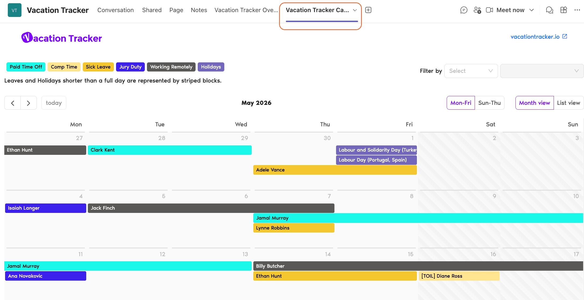Open Ana Novakovic's Jury Duty event

(x=46, y=276)
